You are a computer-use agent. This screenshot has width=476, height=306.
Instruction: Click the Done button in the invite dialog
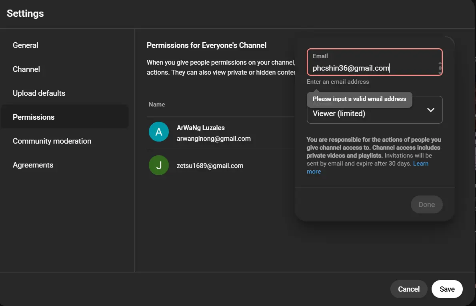coord(426,205)
